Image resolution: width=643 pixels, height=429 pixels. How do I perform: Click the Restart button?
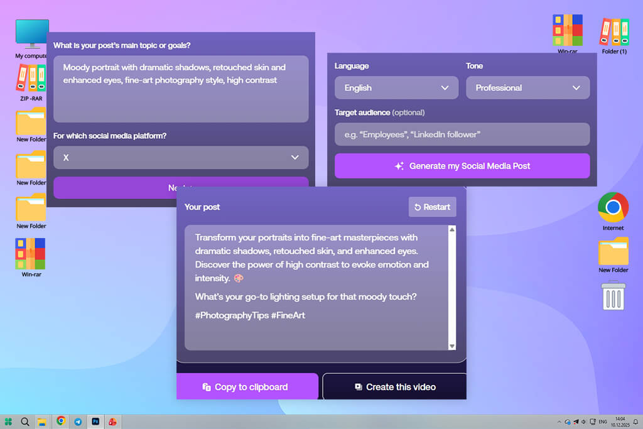point(432,207)
